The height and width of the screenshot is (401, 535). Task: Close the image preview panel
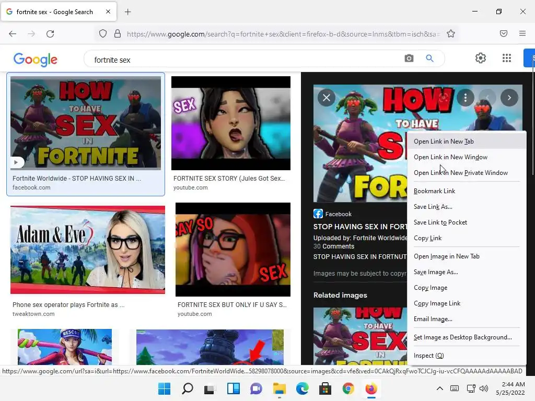coord(327,98)
